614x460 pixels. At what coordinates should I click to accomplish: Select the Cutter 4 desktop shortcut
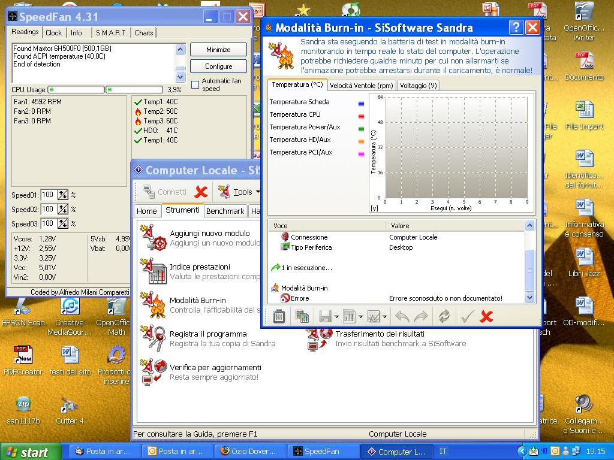click(70, 410)
